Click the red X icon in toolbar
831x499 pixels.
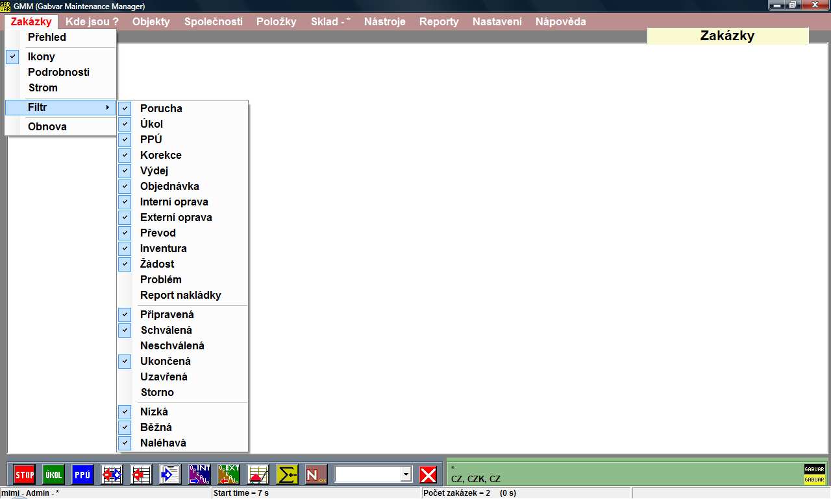pos(428,474)
